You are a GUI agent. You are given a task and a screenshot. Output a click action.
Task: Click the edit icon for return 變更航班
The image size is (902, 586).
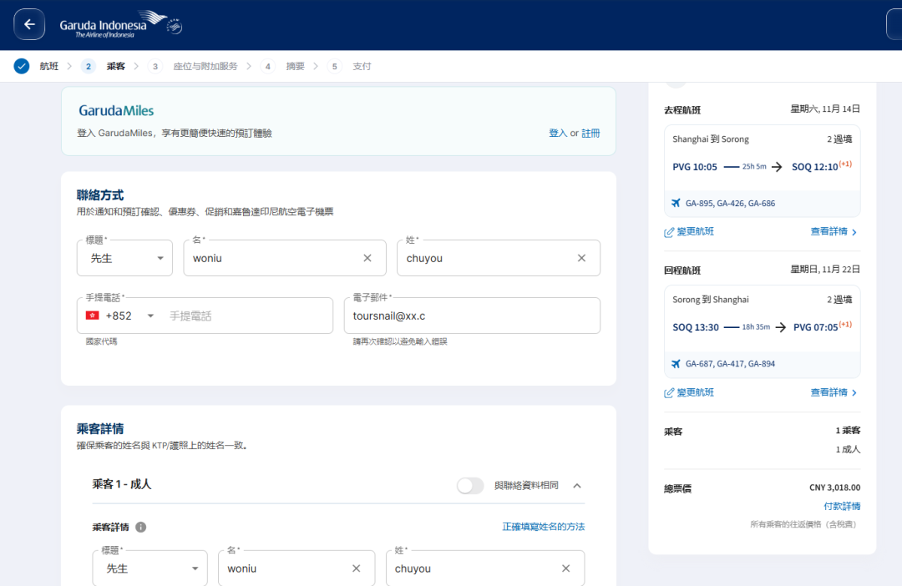coord(669,393)
